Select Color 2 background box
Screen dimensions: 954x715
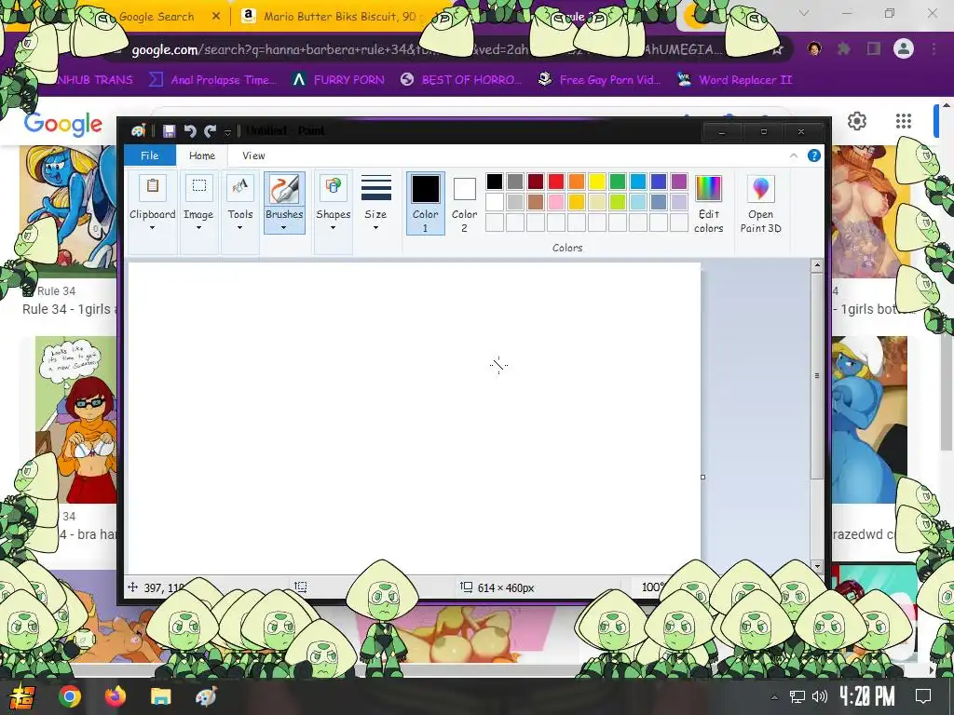464,204
